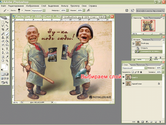Screen dimensions: 166x125
Task: Select the Notes tool
Action: pos(3,57)
